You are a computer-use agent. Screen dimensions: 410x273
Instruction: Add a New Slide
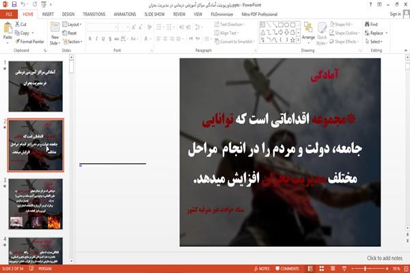click(55, 34)
